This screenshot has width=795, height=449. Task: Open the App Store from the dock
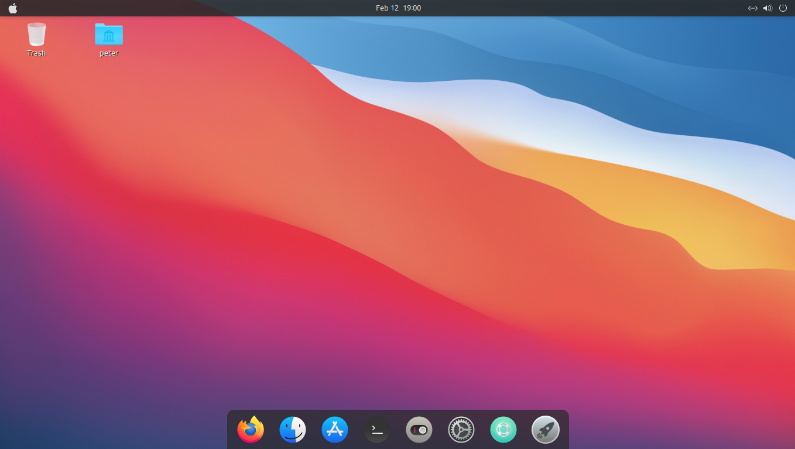coord(334,429)
